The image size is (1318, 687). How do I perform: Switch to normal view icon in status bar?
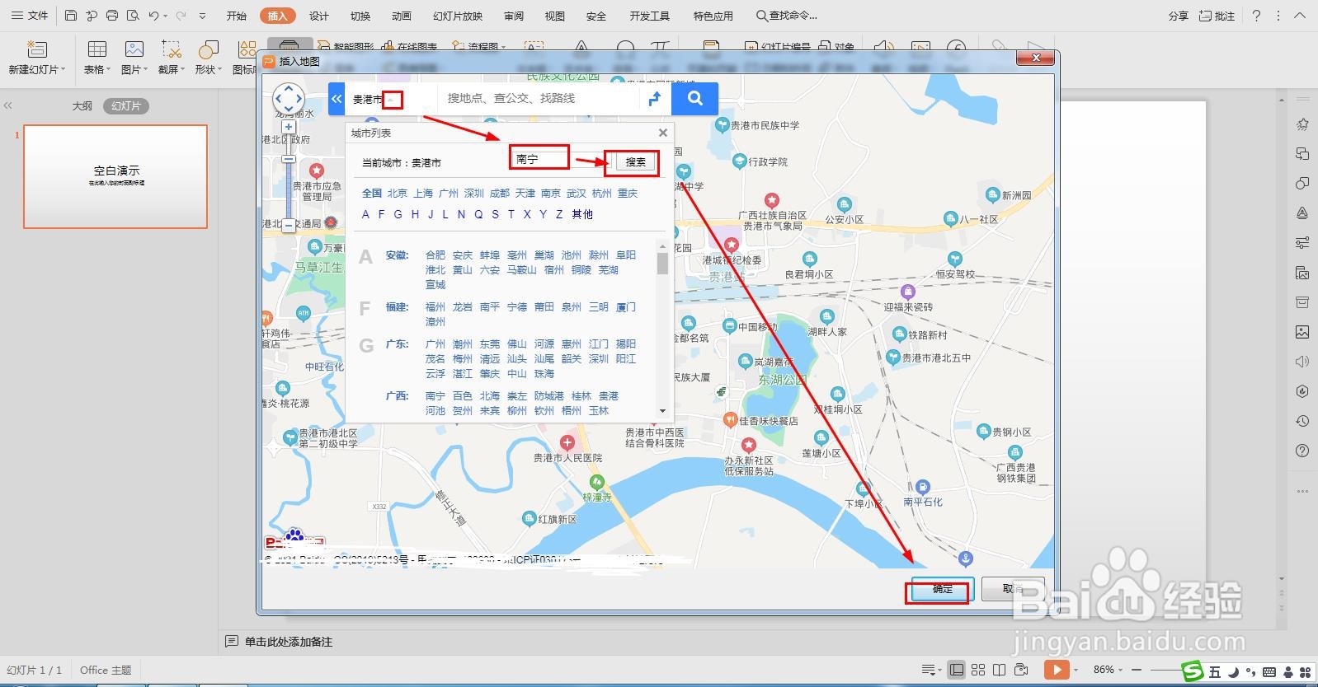956,670
